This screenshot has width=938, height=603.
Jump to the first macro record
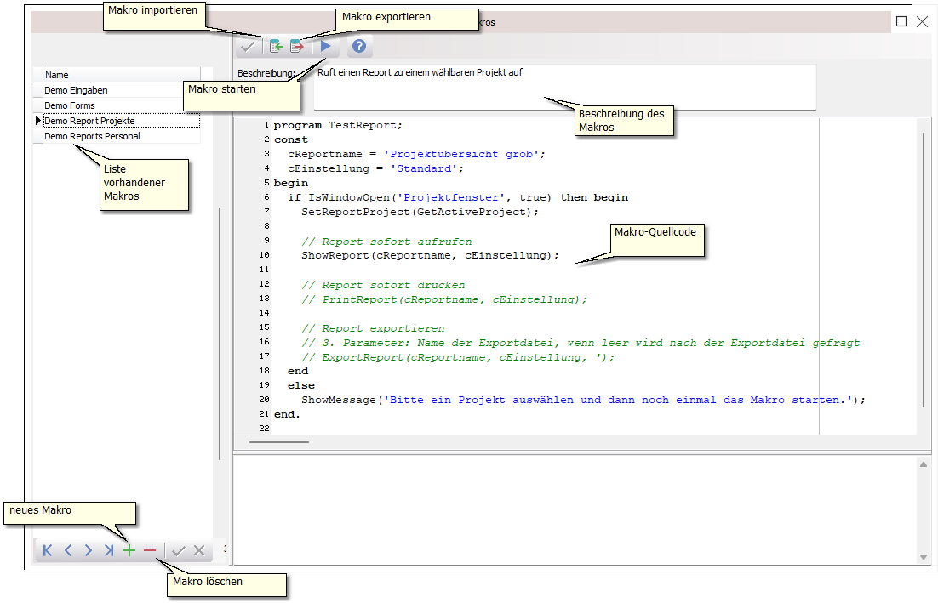(x=48, y=551)
